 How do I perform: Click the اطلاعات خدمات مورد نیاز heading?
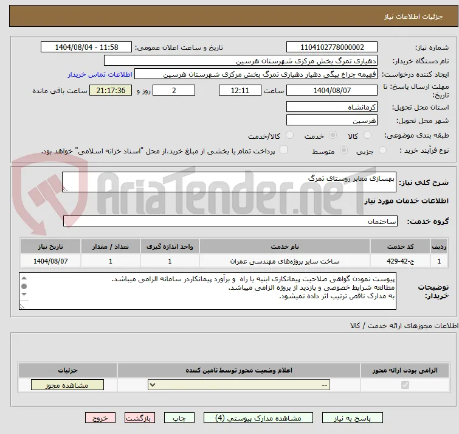tap(406, 201)
